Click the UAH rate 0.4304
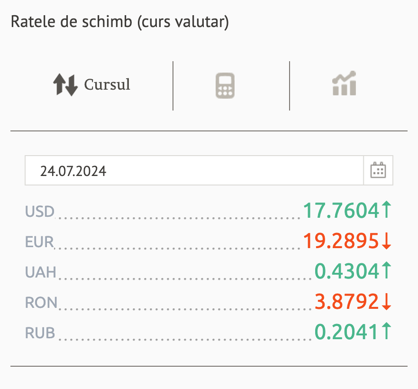 (347, 271)
